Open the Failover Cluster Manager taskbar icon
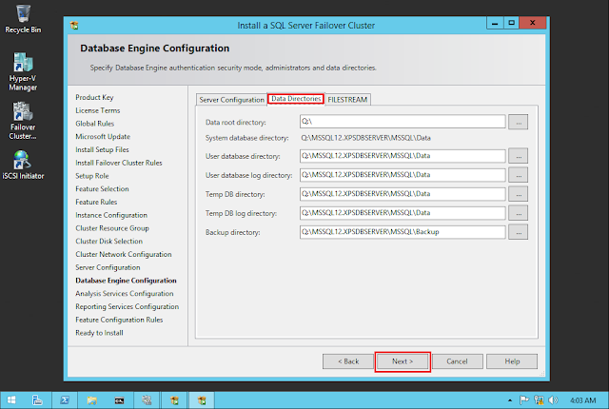Screen dimensions: 609x409 coord(147,400)
